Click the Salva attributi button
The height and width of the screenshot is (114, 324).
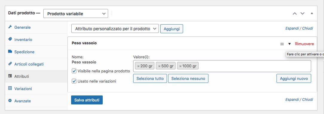click(87, 100)
